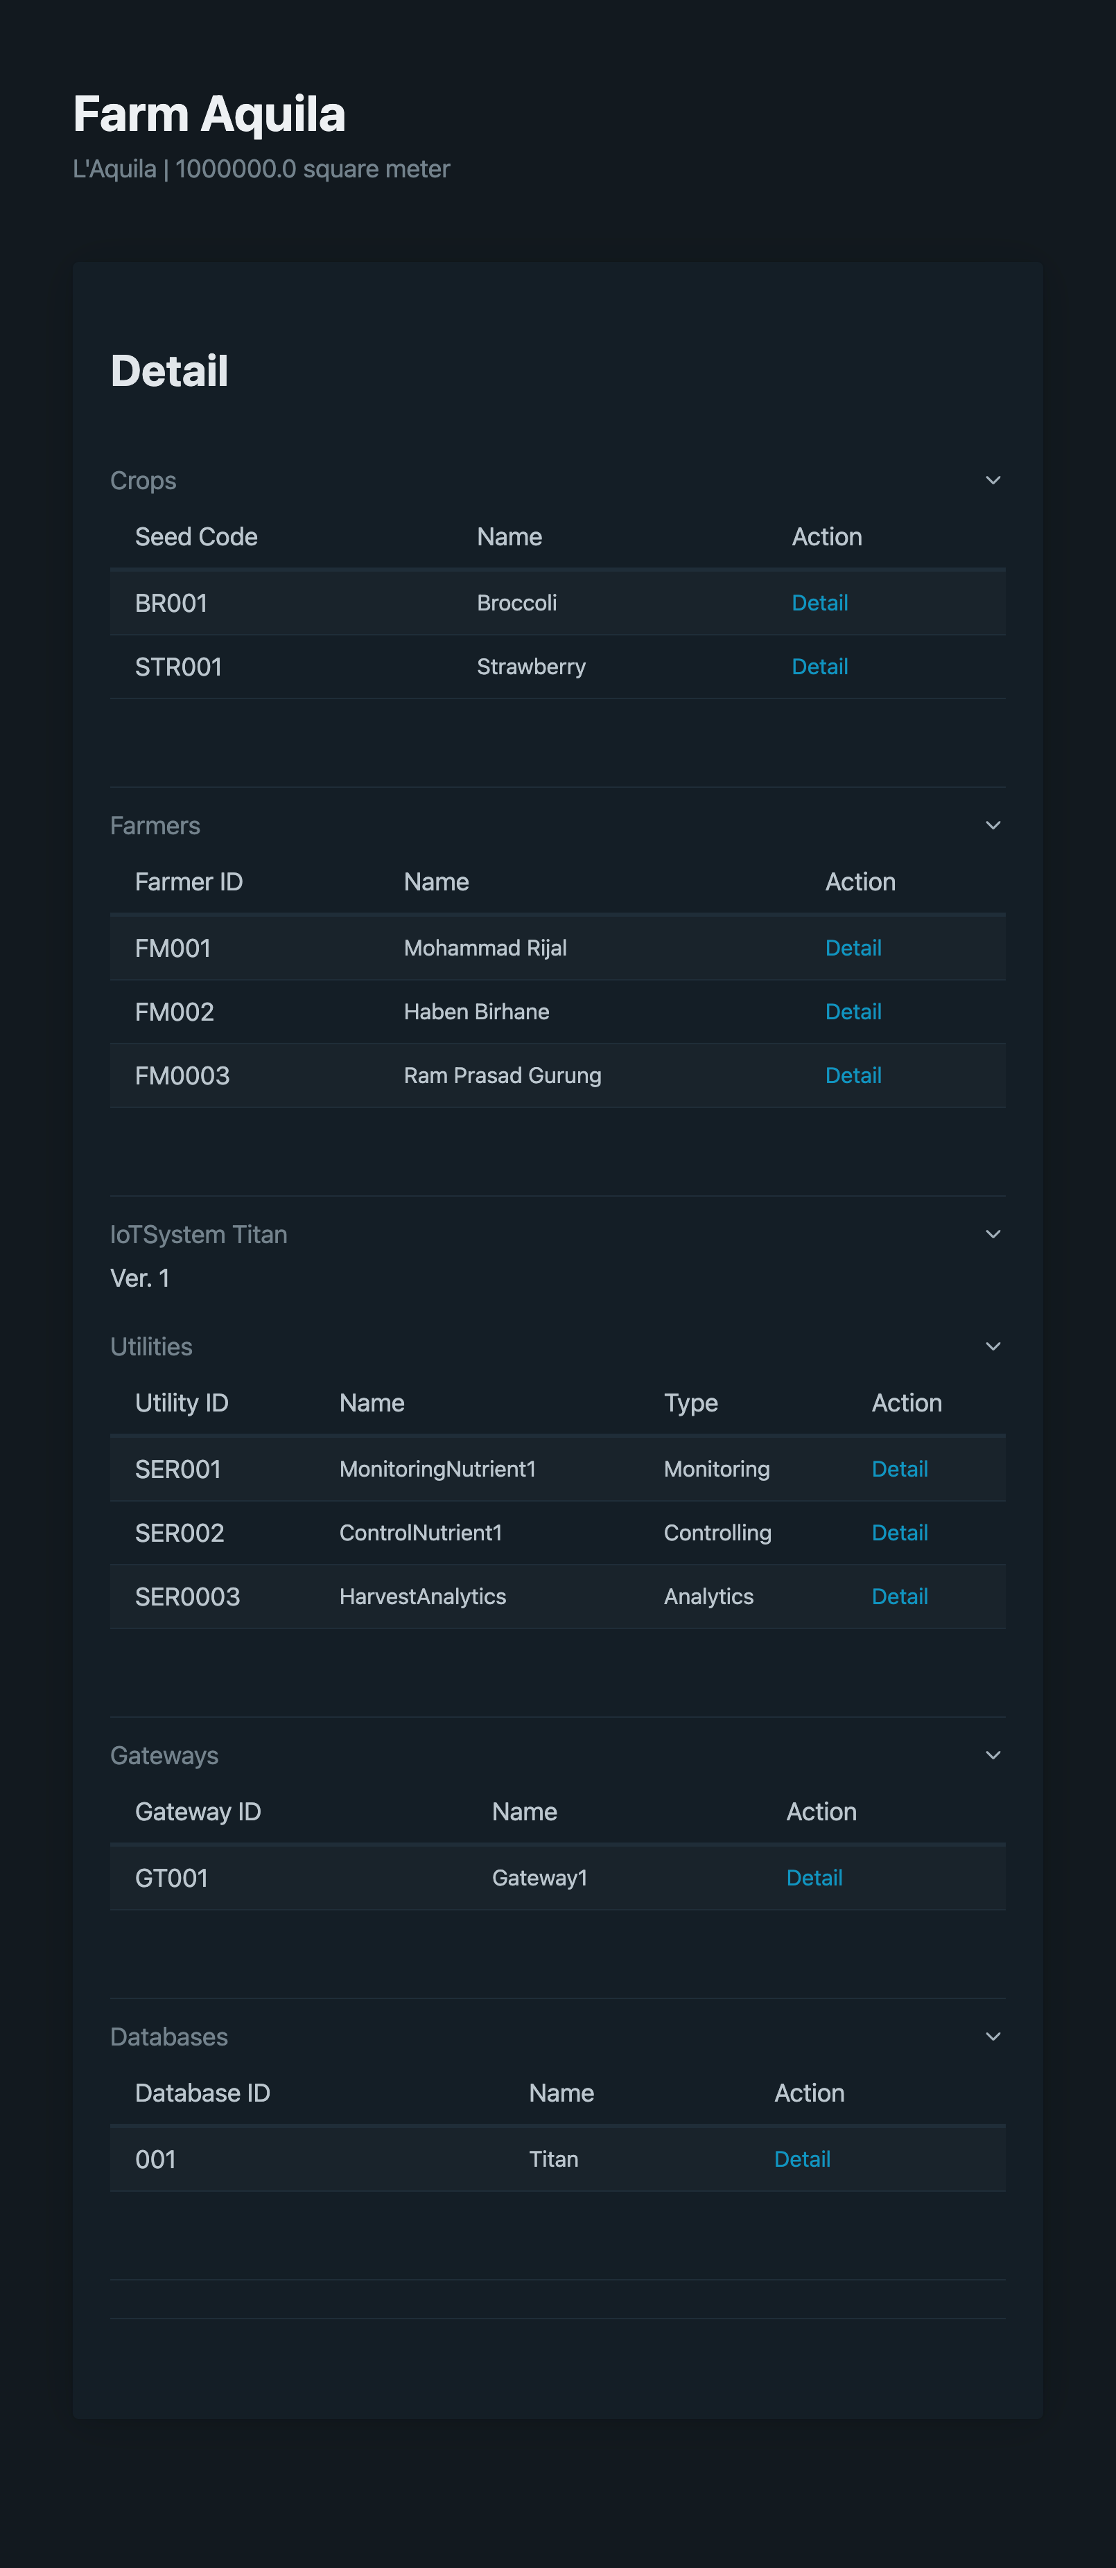Viewport: 1116px width, 2568px height.
Task: Open Detail for Strawberry crop
Action: point(820,666)
